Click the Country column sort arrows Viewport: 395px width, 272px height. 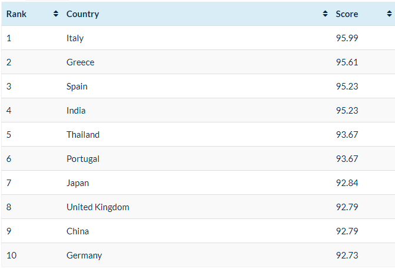[x=326, y=14]
